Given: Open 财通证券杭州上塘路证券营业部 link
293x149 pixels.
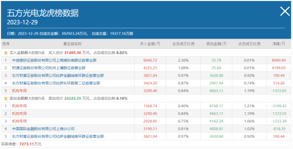Looking at the screenshot, I should [49, 68].
